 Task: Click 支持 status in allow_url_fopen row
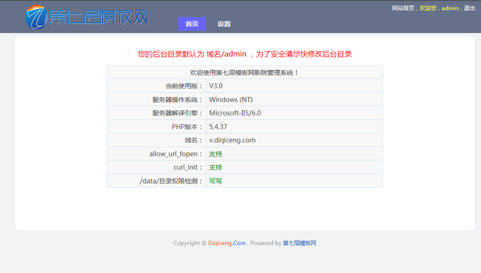(x=216, y=154)
